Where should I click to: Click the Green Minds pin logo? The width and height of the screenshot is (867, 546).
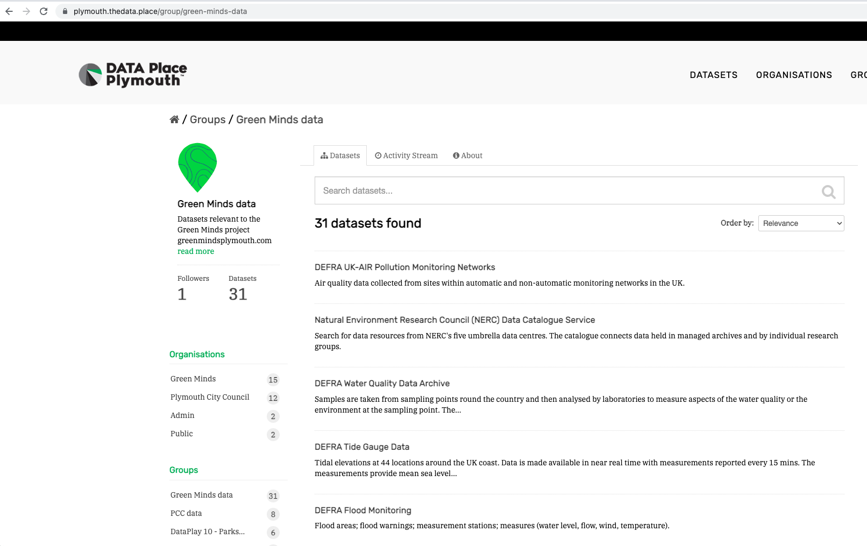197,167
